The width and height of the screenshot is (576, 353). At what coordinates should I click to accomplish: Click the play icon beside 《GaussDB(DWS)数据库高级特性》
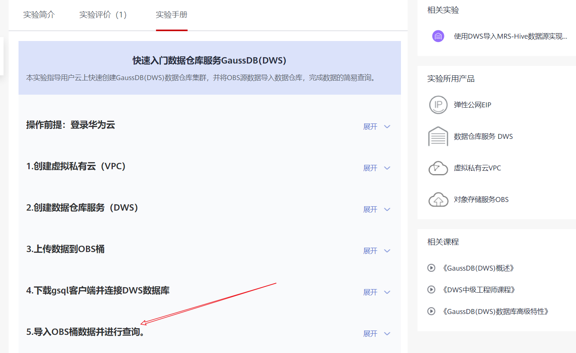pyautogui.click(x=431, y=312)
